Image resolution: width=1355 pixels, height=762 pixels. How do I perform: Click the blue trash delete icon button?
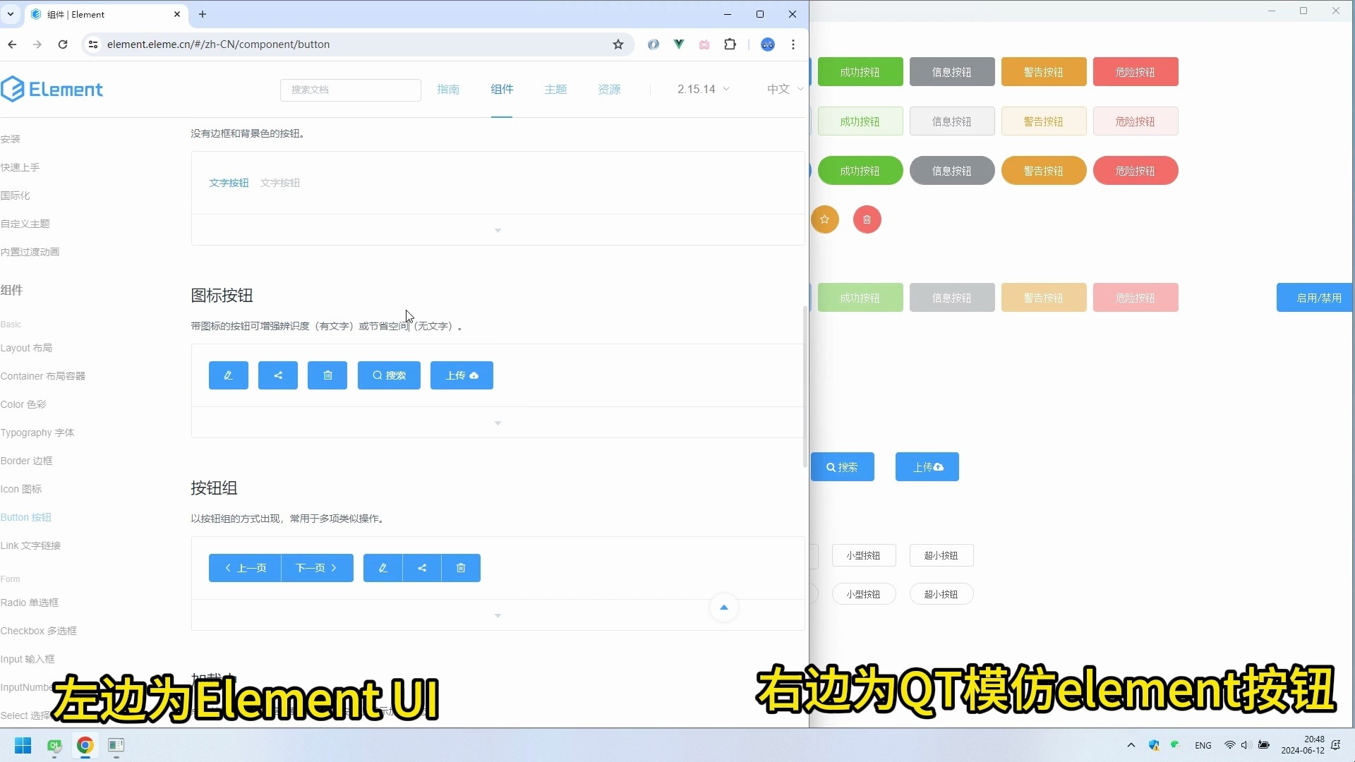[x=327, y=375]
